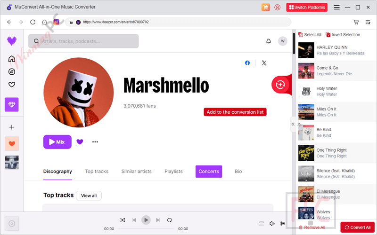The width and height of the screenshot is (377, 235).
Task: Switch to the Playlists tab
Action: point(173,172)
